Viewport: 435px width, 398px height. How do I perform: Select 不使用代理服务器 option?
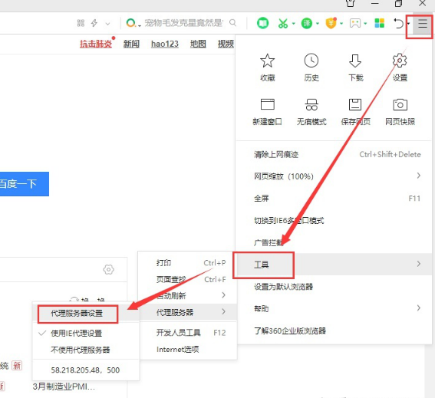(x=86, y=350)
